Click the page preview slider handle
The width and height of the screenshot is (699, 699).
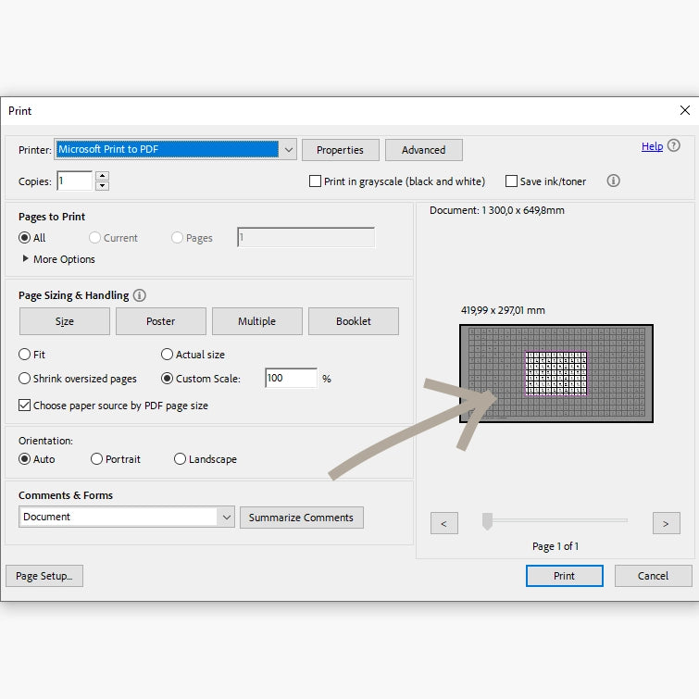click(x=487, y=522)
